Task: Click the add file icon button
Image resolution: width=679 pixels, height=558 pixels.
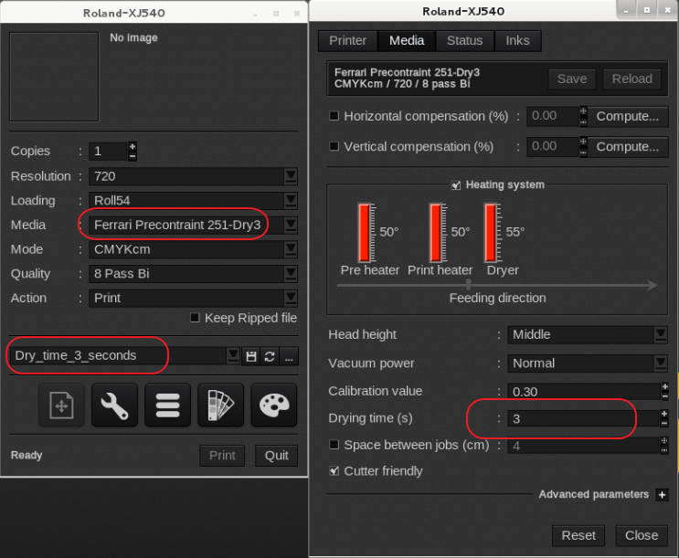Action: click(61, 405)
